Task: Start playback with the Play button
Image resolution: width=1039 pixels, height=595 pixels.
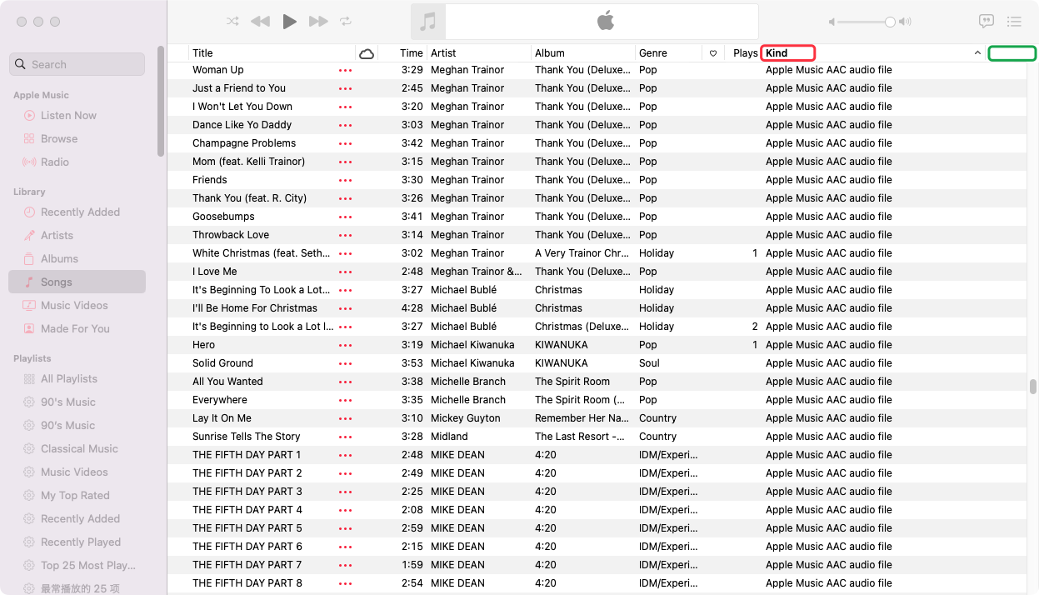Action: (x=289, y=21)
